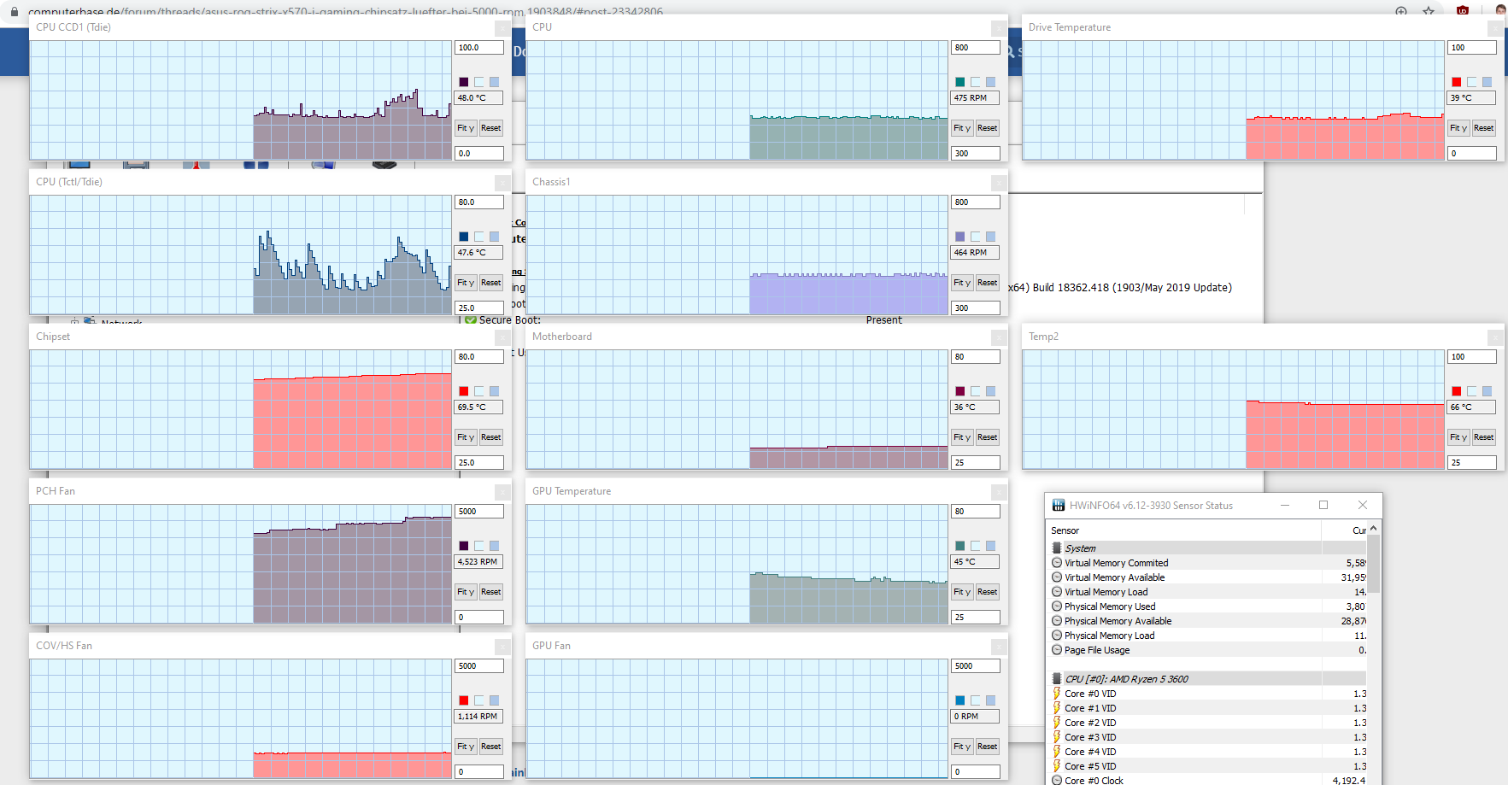Click the 0 minimum field in COV/HS Fan graph

pyautogui.click(x=479, y=771)
